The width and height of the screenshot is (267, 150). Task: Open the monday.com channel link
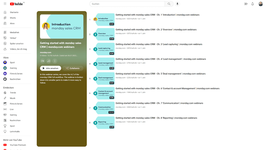coord(46,52)
